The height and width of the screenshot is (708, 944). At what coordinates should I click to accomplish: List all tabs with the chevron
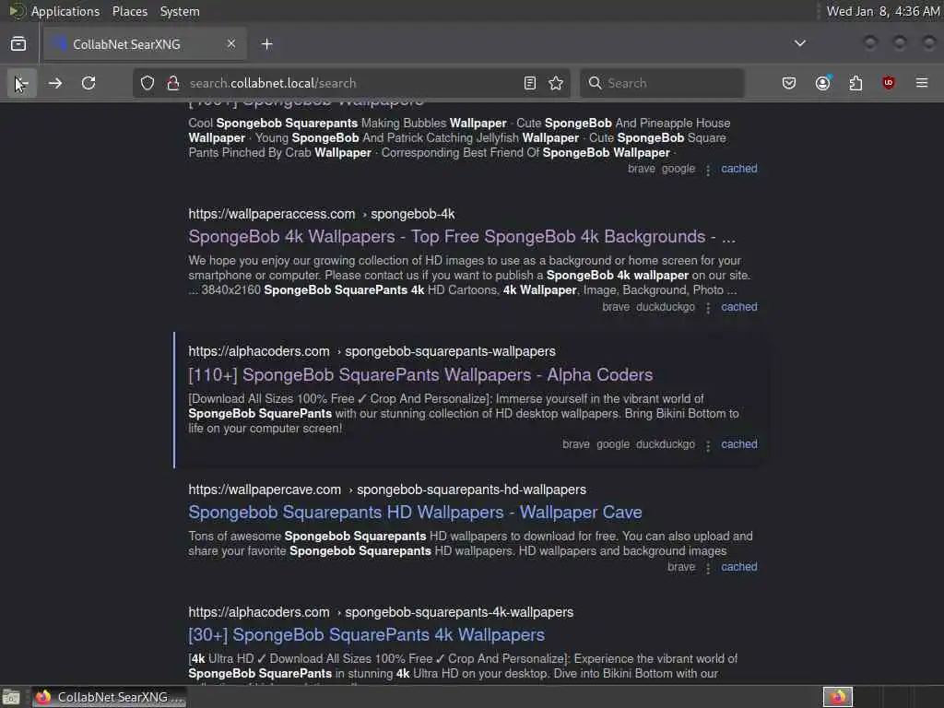point(799,43)
